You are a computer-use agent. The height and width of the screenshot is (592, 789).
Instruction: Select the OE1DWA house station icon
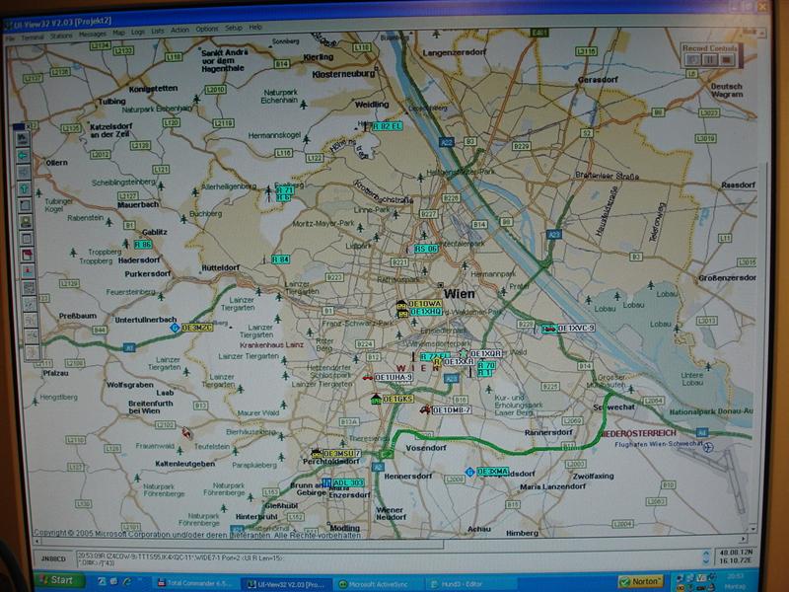point(400,304)
